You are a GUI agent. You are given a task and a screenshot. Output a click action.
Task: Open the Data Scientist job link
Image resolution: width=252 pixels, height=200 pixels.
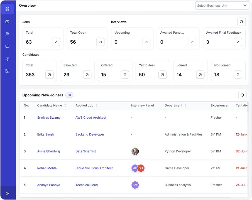(x=86, y=151)
